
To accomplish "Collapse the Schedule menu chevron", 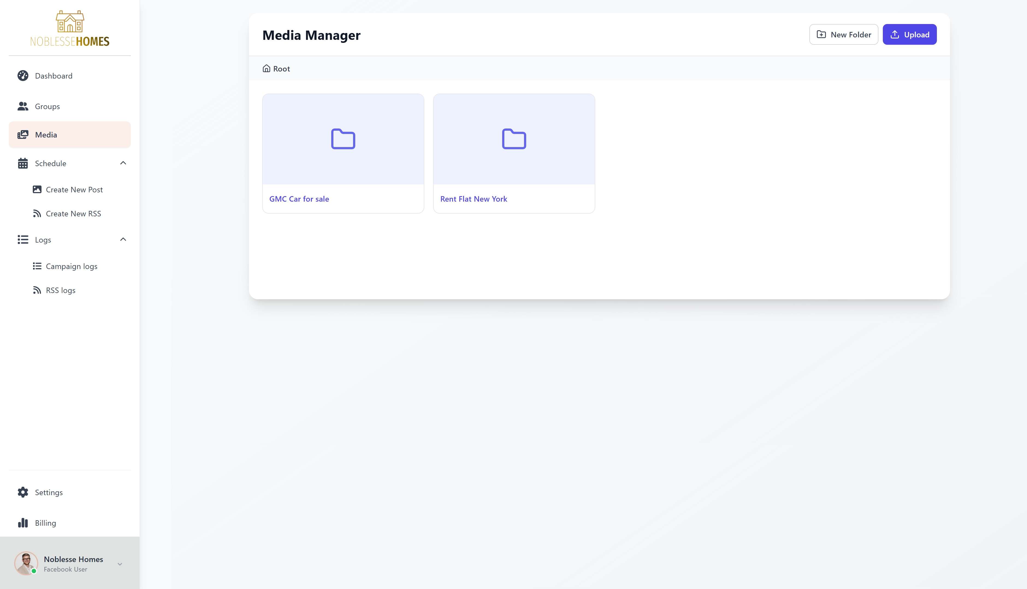I will coord(123,163).
